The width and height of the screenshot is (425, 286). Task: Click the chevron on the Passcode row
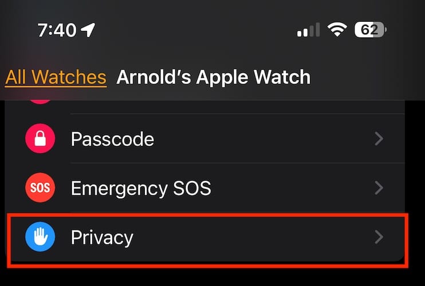click(x=379, y=139)
